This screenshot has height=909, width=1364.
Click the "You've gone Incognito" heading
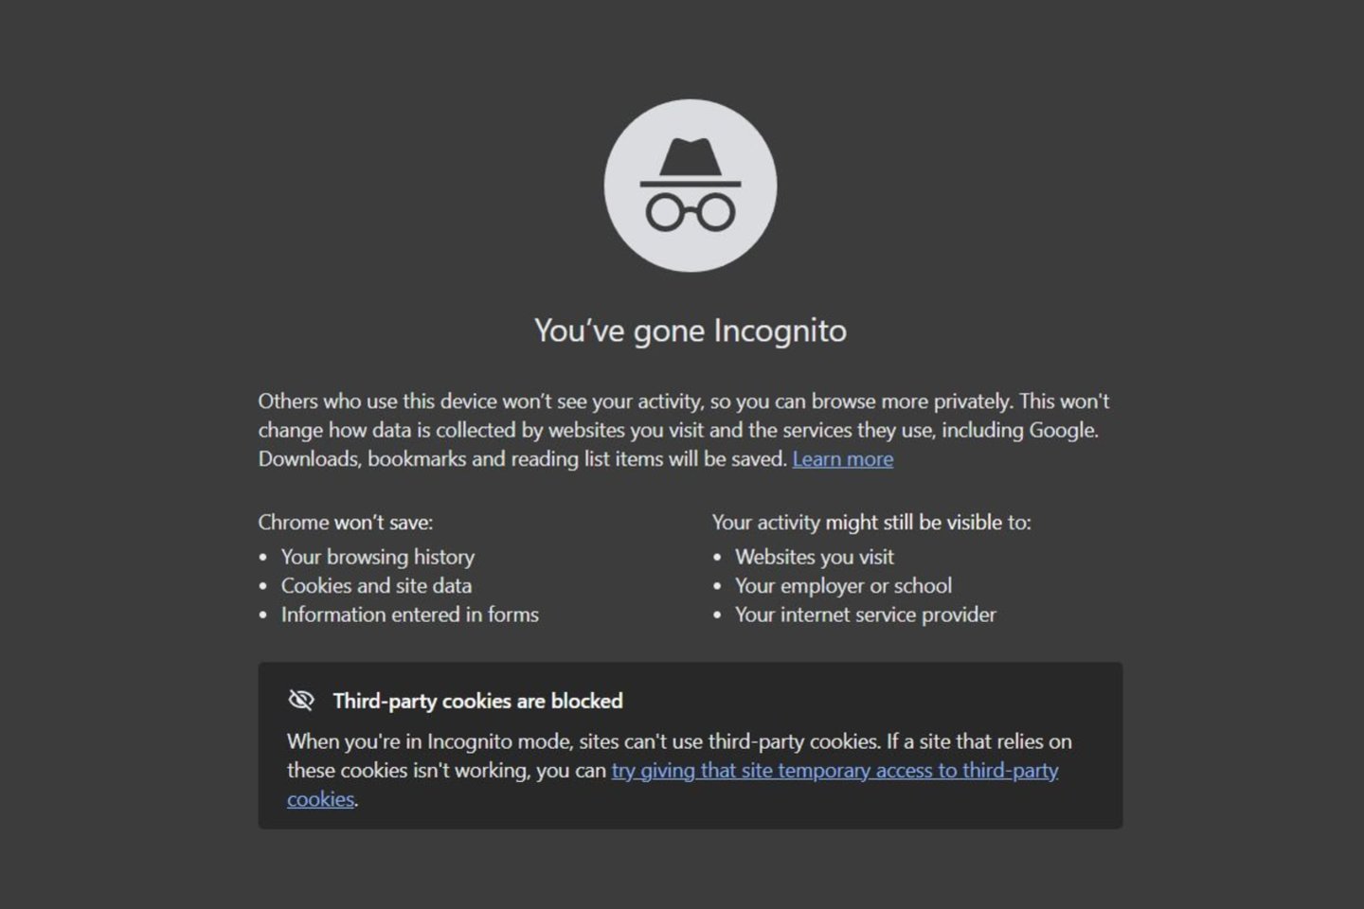[690, 330]
